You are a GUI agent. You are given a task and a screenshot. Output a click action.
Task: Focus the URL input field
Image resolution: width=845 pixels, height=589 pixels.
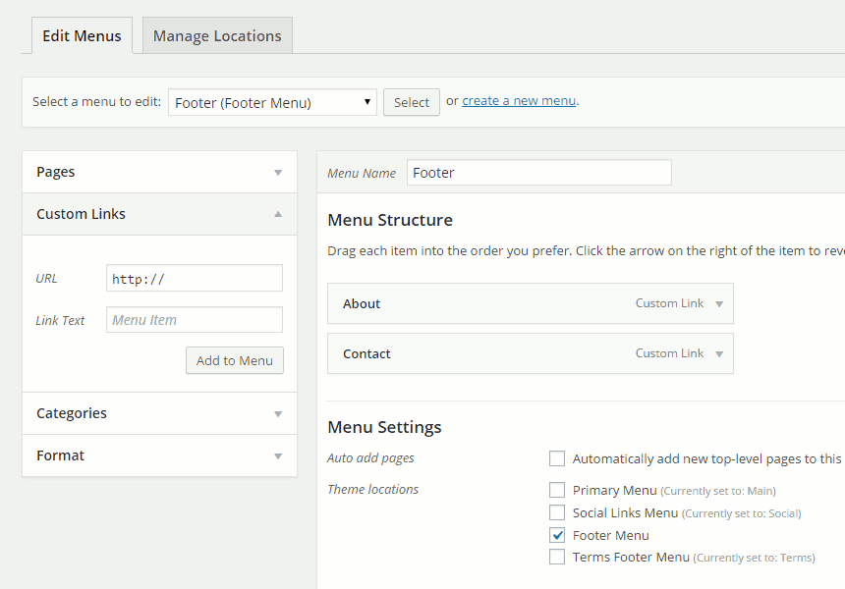point(195,278)
